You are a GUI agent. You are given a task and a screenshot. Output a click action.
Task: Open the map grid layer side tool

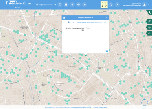pos(149,27)
